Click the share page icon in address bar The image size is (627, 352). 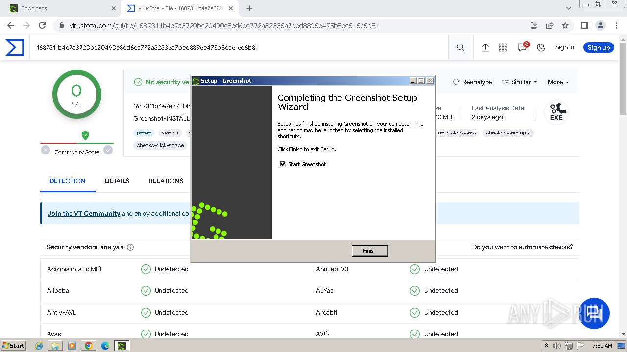click(x=550, y=25)
